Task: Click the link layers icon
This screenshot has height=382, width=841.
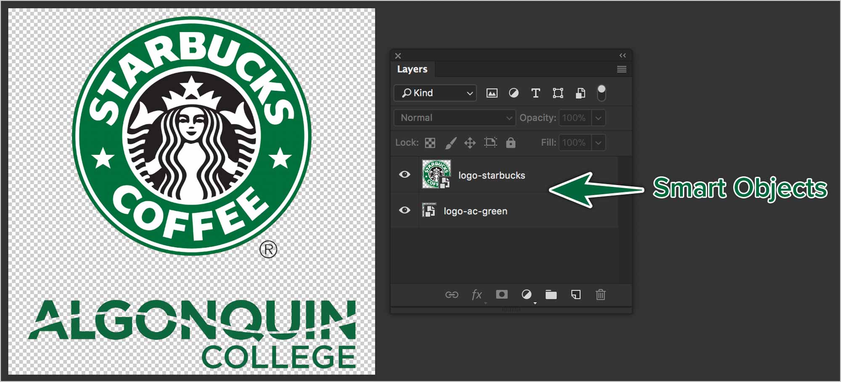Action: [x=452, y=295]
